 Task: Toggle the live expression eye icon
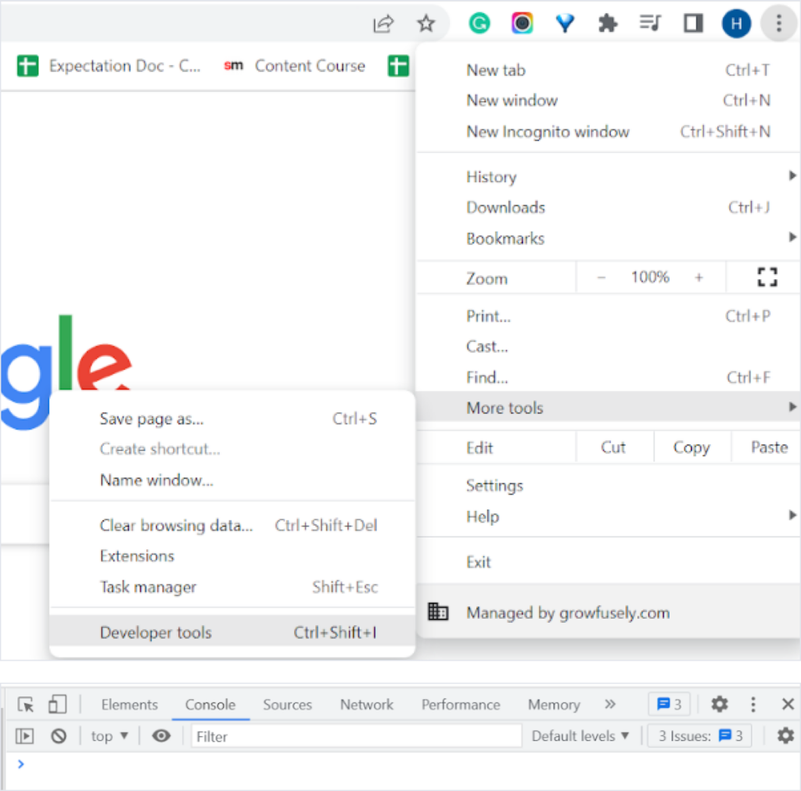[161, 735]
